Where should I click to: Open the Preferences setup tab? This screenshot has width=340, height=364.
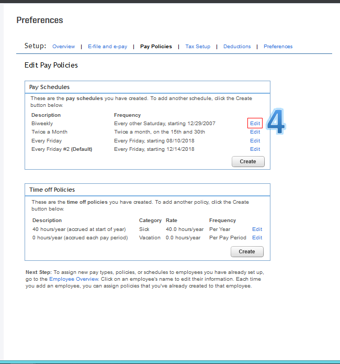point(278,47)
